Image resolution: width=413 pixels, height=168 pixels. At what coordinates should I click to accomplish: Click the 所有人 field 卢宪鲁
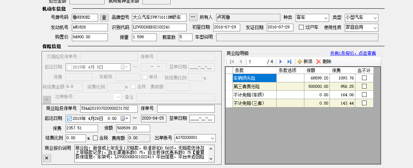coord(248,17)
